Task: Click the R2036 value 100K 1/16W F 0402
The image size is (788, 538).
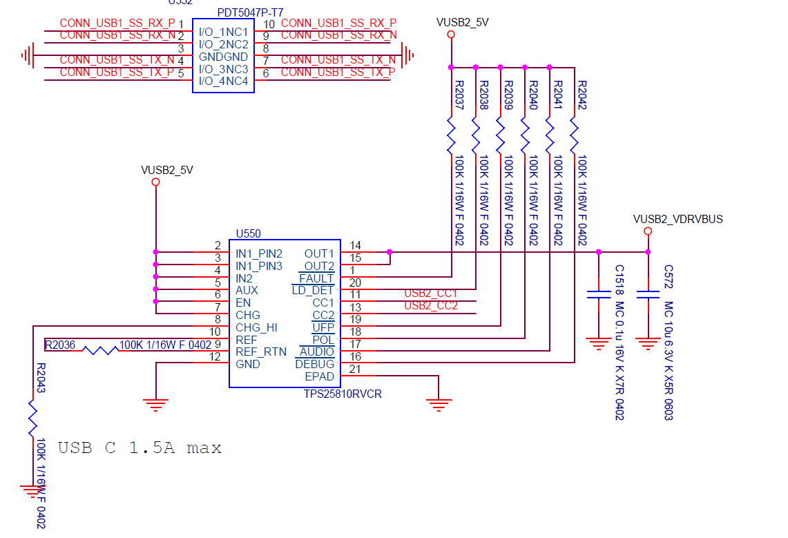Action: (x=165, y=345)
